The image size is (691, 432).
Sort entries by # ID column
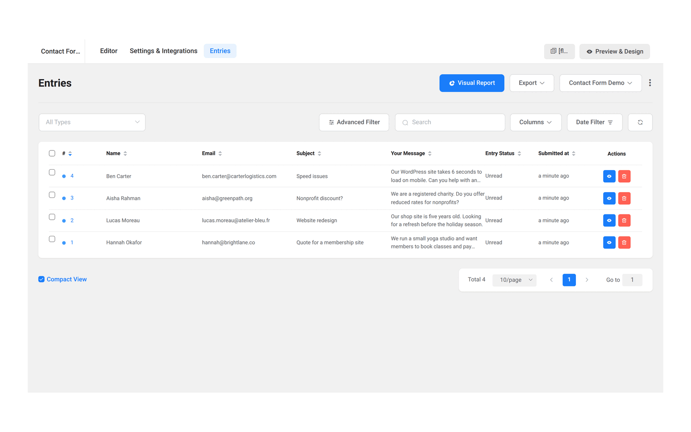pos(70,154)
